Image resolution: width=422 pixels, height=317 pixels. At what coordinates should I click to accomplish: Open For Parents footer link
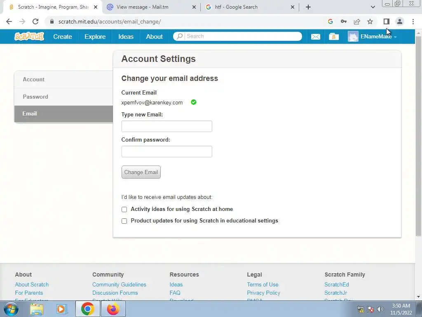click(x=29, y=293)
